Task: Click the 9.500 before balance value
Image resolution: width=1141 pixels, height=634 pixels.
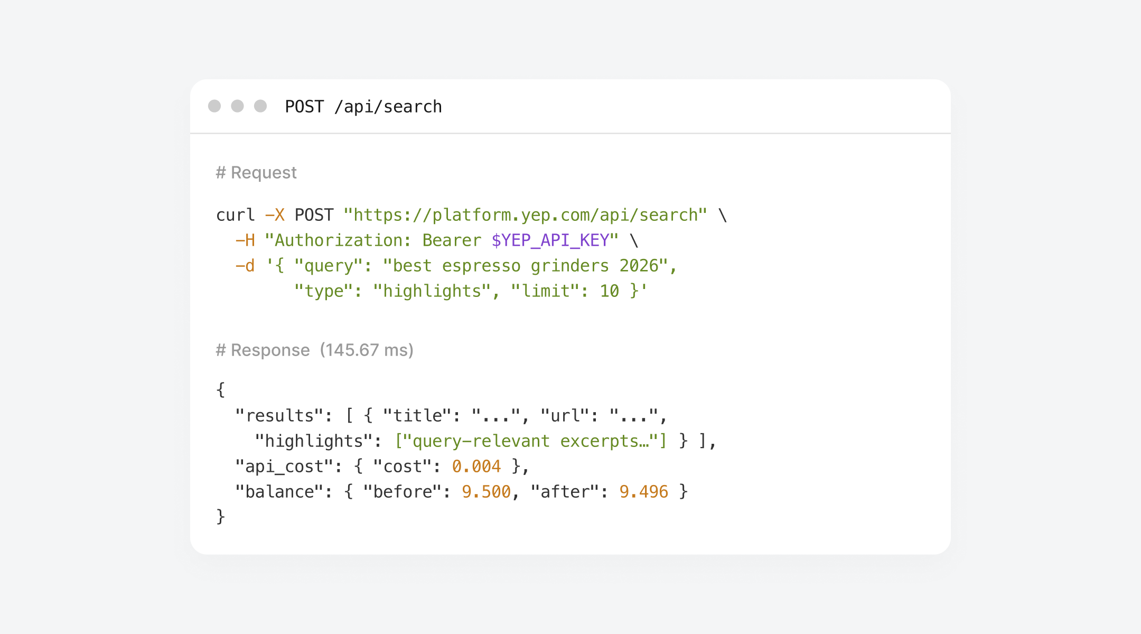Action: coord(486,492)
